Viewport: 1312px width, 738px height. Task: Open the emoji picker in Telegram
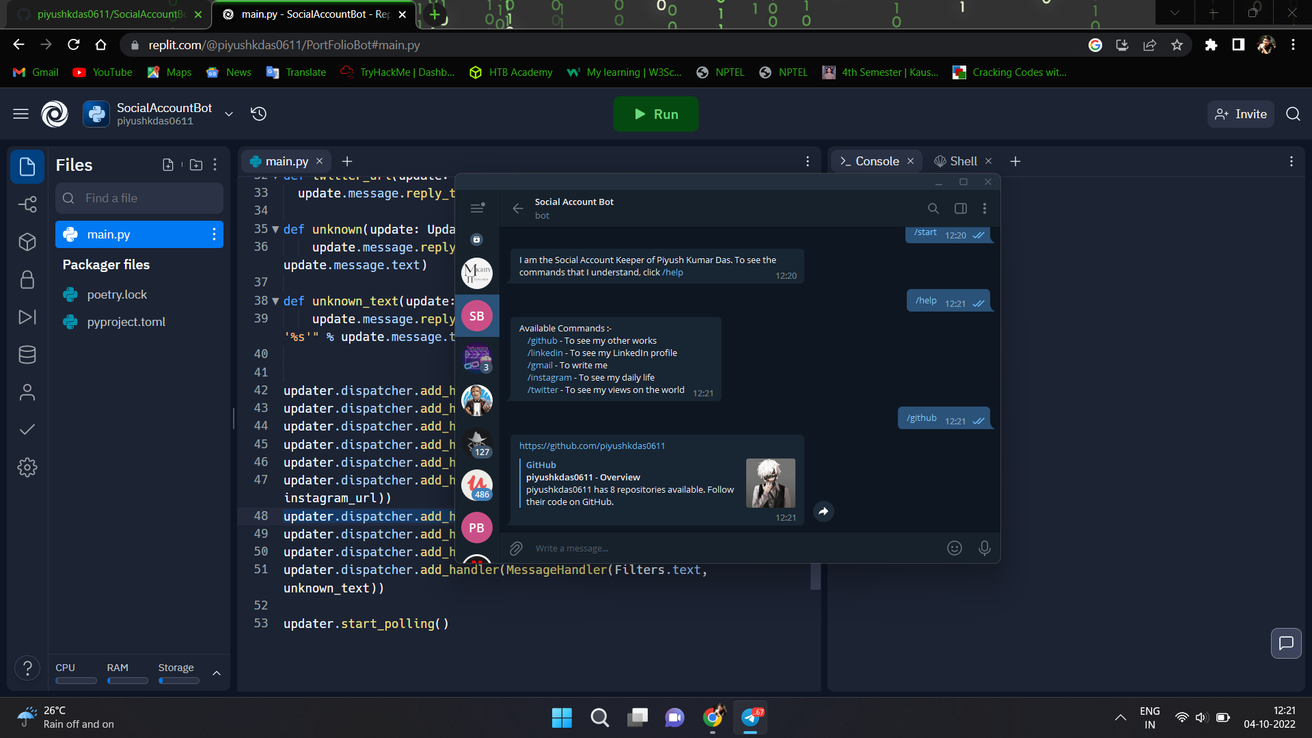pos(955,548)
